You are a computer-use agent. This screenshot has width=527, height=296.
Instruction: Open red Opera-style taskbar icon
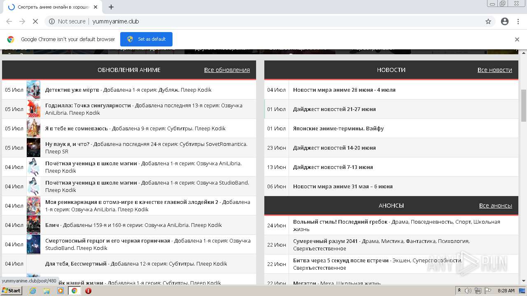88,291
